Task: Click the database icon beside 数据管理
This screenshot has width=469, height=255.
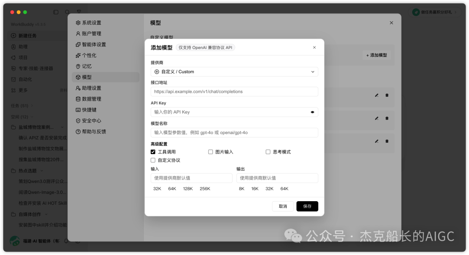Action: click(x=78, y=99)
